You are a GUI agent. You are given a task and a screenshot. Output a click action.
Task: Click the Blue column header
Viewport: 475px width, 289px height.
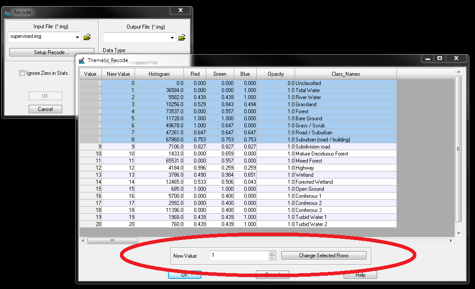click(x=245, y=74)
